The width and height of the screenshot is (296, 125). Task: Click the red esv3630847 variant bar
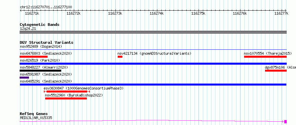[x=67, y=92]
